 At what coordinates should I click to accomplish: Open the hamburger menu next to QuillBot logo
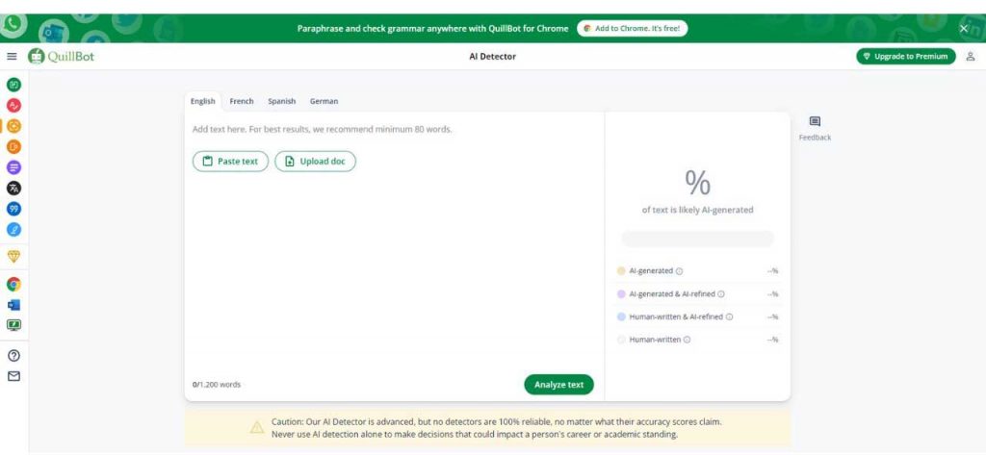13,57
